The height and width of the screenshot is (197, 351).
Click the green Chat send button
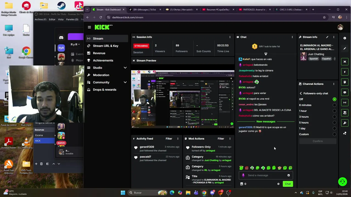[288, 184]
